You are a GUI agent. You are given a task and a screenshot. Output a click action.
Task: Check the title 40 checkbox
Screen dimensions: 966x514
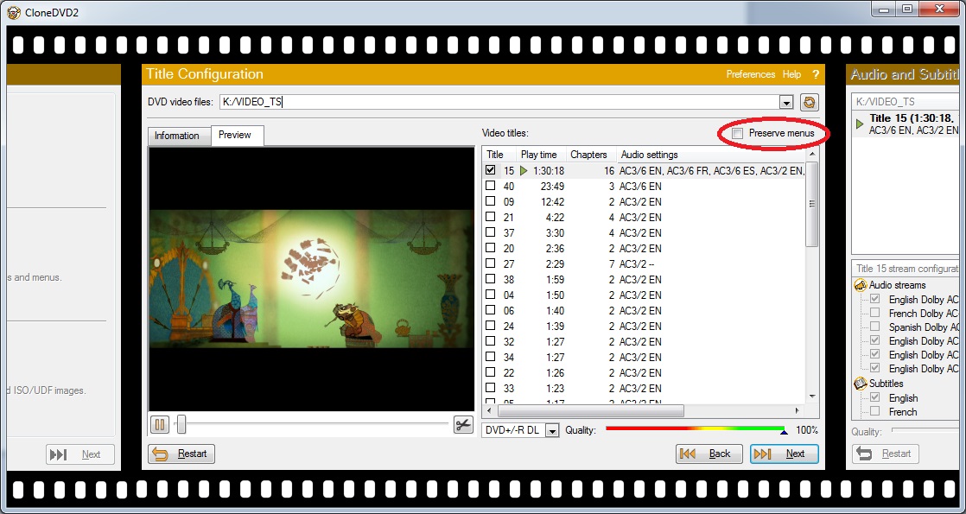491,186
